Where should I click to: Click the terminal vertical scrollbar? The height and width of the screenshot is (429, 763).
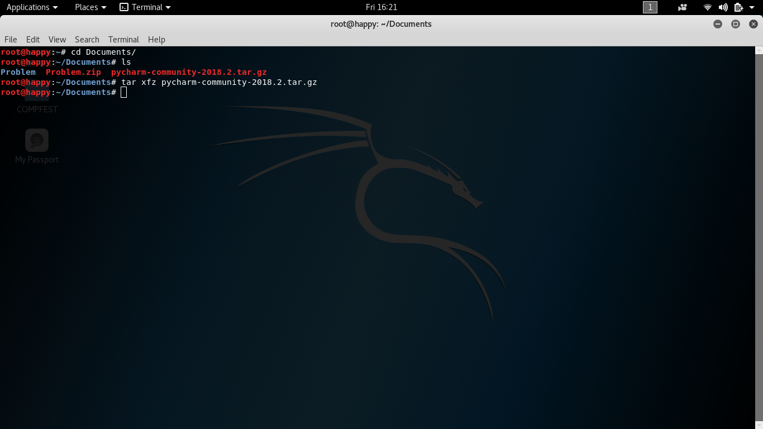pos(759,237)
